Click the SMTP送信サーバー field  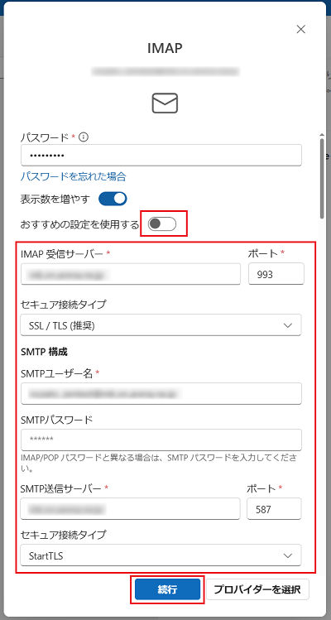tap(131, 509)
